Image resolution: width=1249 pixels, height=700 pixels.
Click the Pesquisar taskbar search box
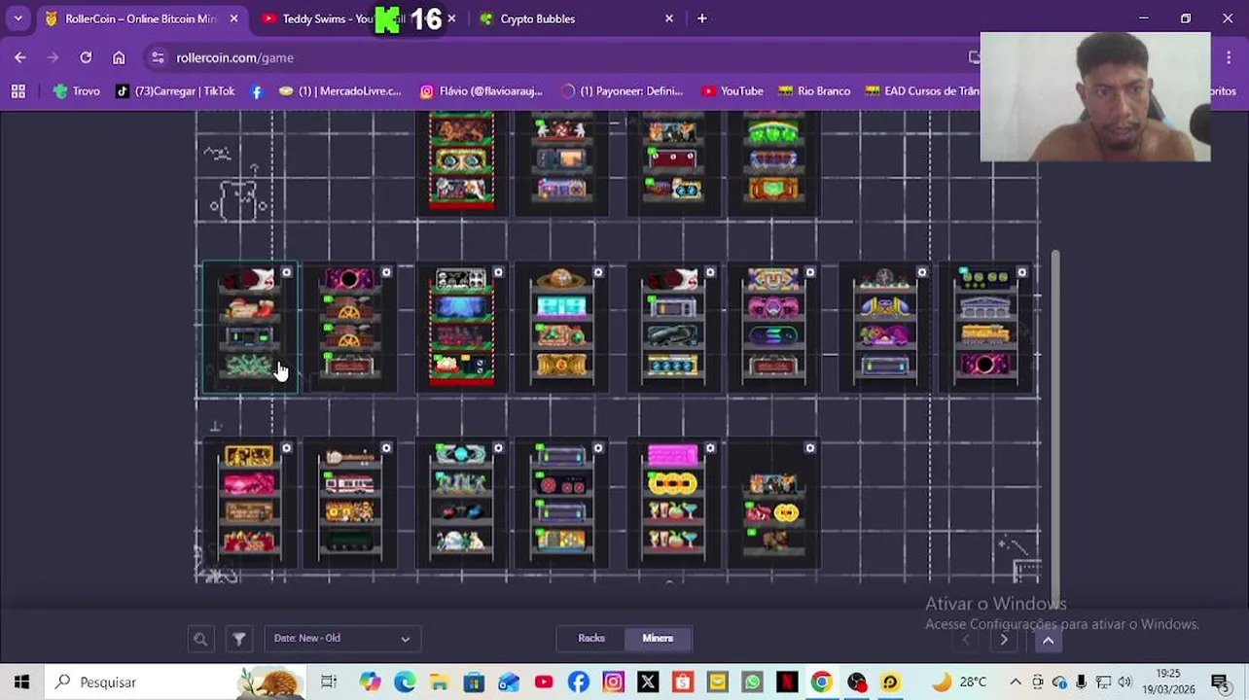click(175, 682)
